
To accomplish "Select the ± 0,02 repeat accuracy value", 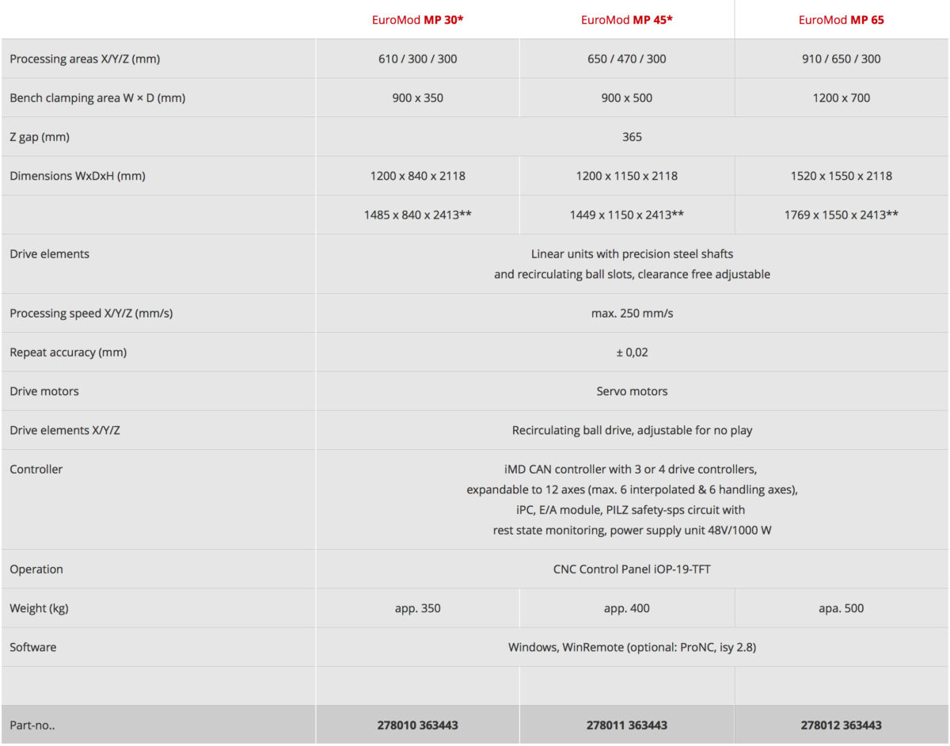I will [x=632, y=352].
